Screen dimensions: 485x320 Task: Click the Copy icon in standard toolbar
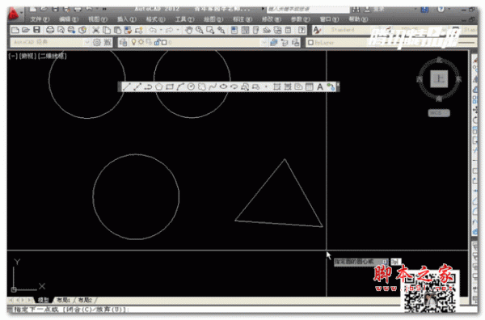107,30
